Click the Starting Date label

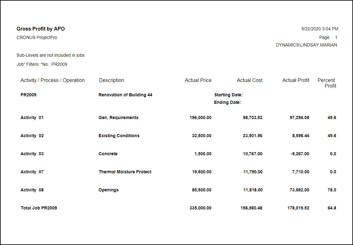(228, 95)
